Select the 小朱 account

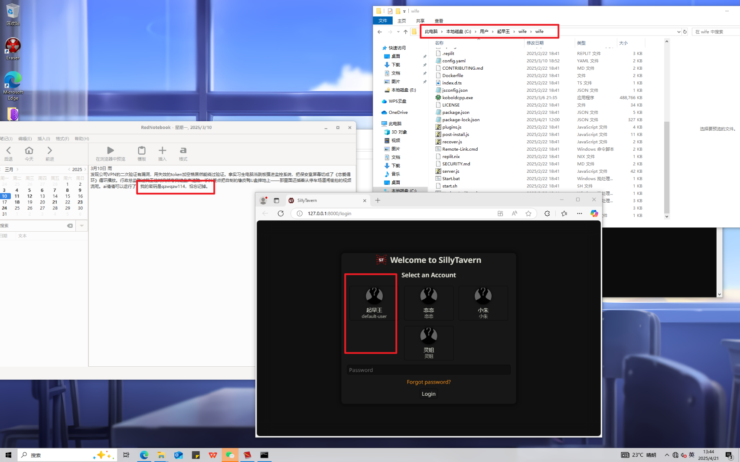coord(483,303)
